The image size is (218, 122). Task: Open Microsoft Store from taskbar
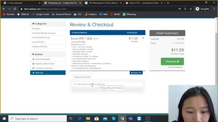[96, 119]
